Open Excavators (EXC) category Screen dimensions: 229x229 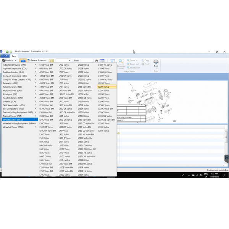(x=20, y=83)
